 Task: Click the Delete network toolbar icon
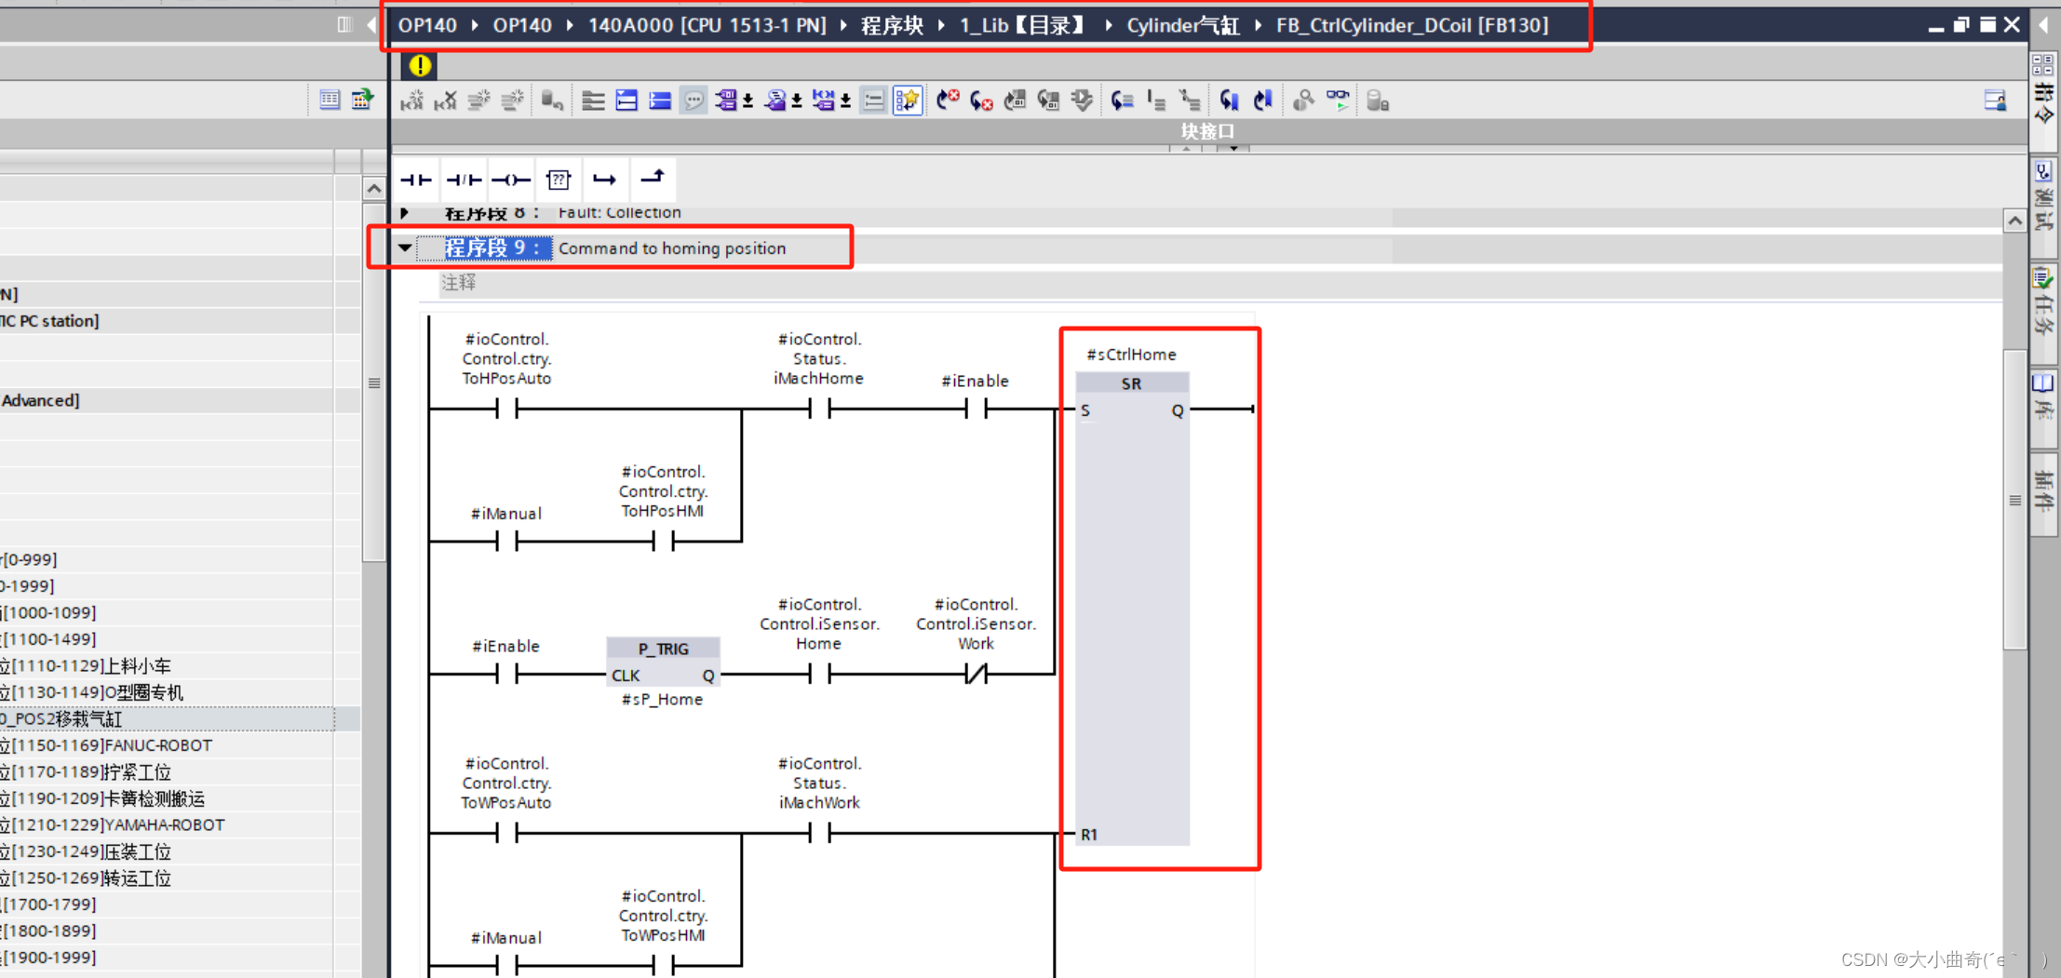[x=445, y=100]
